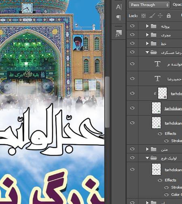Select underlined tarhdokan layer thumbnail
This screenshot has width=182, height=204.
pyautogui.click(x=157, y=108)
